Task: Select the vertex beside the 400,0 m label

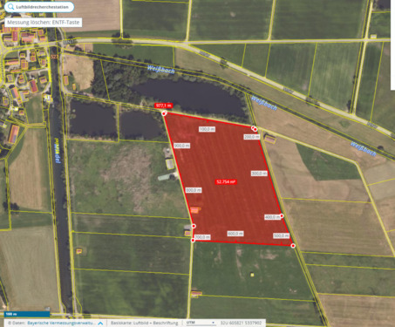Action: coord(282,215)
